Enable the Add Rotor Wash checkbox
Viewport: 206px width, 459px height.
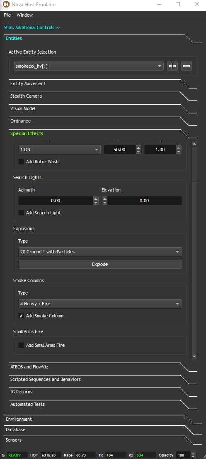21,162
